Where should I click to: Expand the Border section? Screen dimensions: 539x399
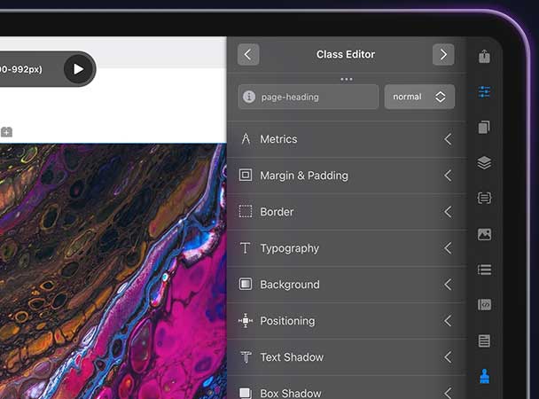click(346, 212)
